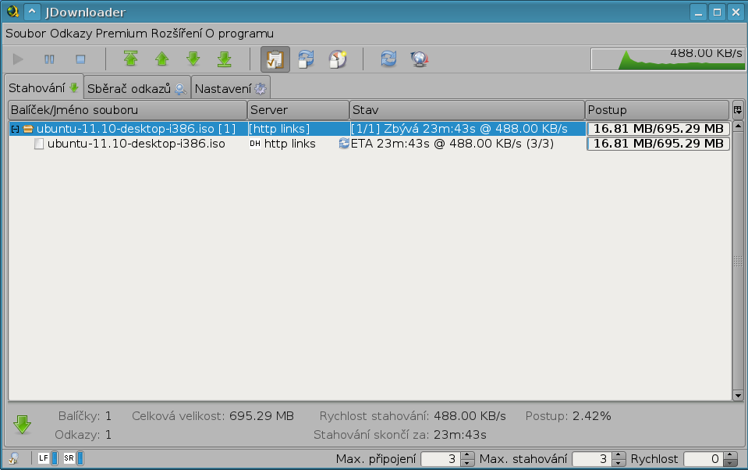Click the window shade arrow in titlebar

pyautogui.click(x=32, y=12)
